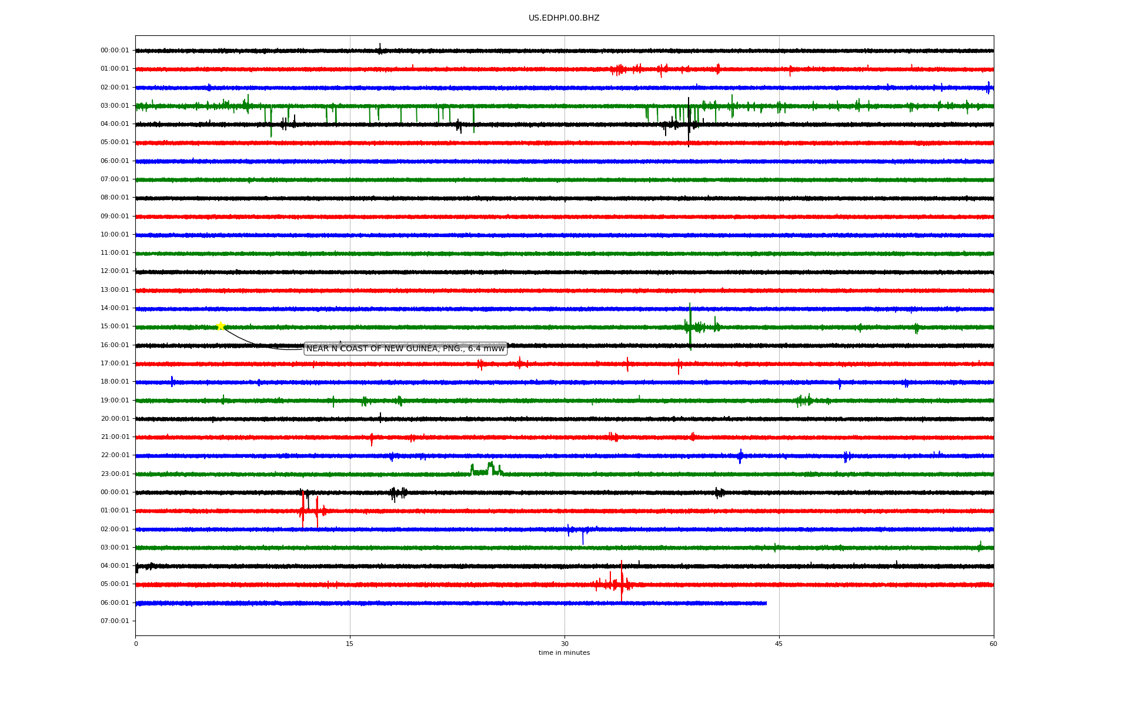Screen dimensions: 1129x706
Task: Click the x-axis tick label 45
Action: click(779, 644)
